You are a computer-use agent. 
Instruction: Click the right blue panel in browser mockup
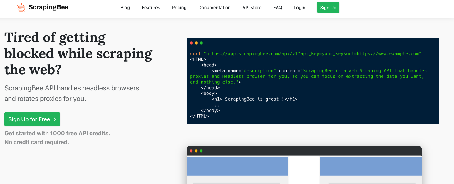tap(371, 166)
